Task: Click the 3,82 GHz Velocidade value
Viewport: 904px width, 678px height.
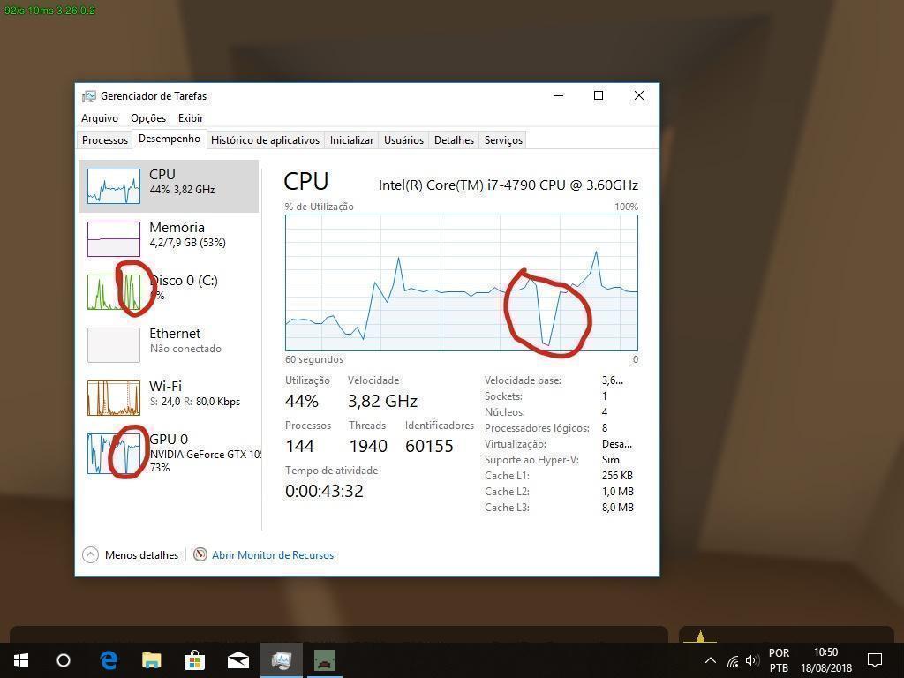Action: pyautogui.click(x=382, y=402)
